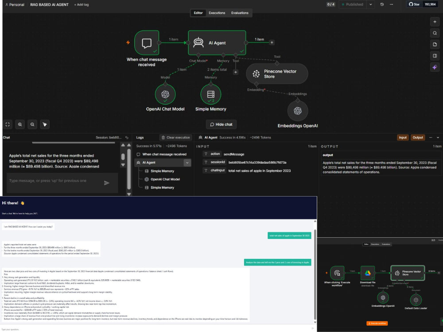Image resolution: width=443 pixels, height=332 pixels.
Task: Add a tool via plus under Tool connector
Action: 236,72
